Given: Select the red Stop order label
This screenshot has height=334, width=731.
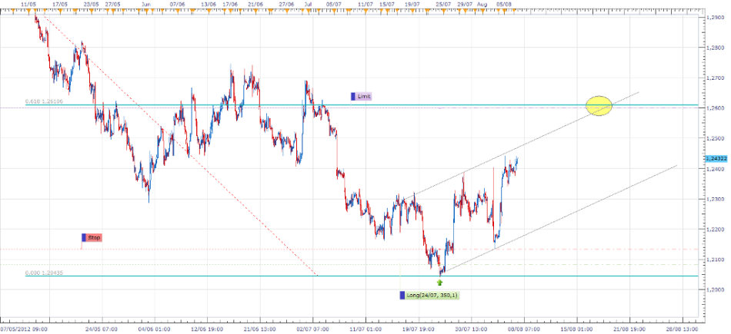Looking at the screenshot, I should coord(93,238).
